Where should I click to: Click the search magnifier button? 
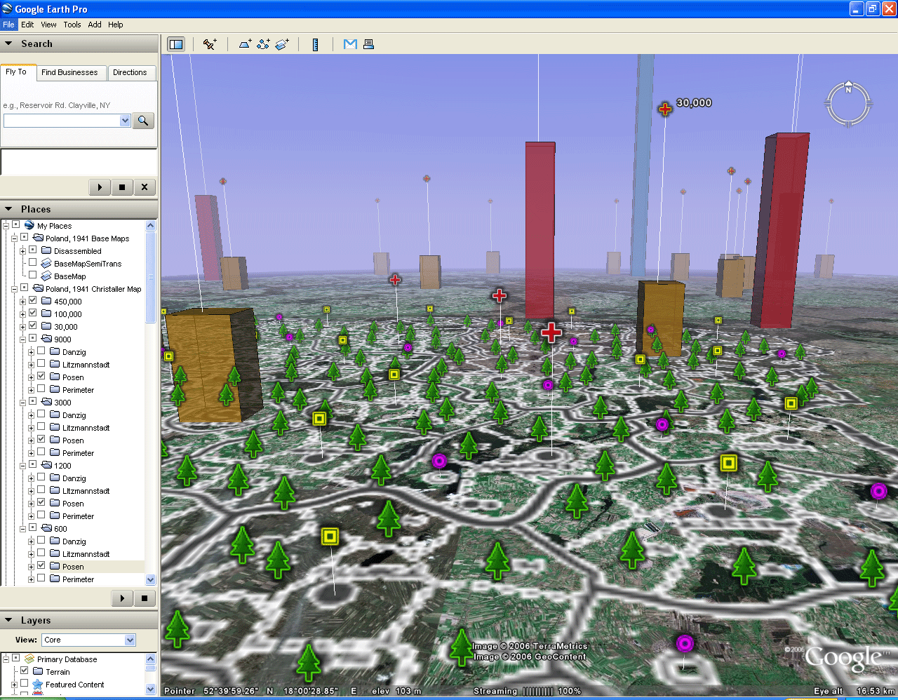[x=143, y=121]
